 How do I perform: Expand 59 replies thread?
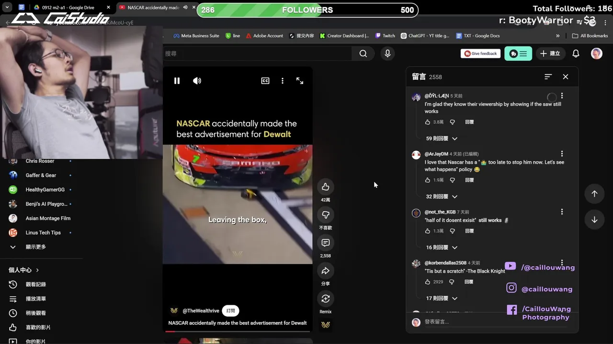click(x=442, y=139)
